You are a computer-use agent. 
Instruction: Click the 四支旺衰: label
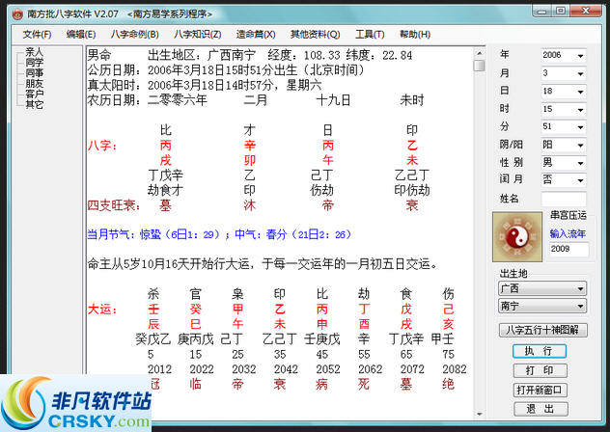tap(114, 205)
